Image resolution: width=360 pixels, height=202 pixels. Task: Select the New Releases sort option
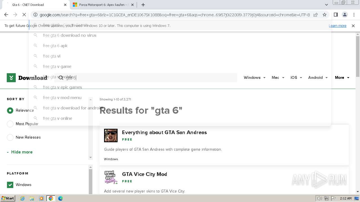click(x=10, y=137)
